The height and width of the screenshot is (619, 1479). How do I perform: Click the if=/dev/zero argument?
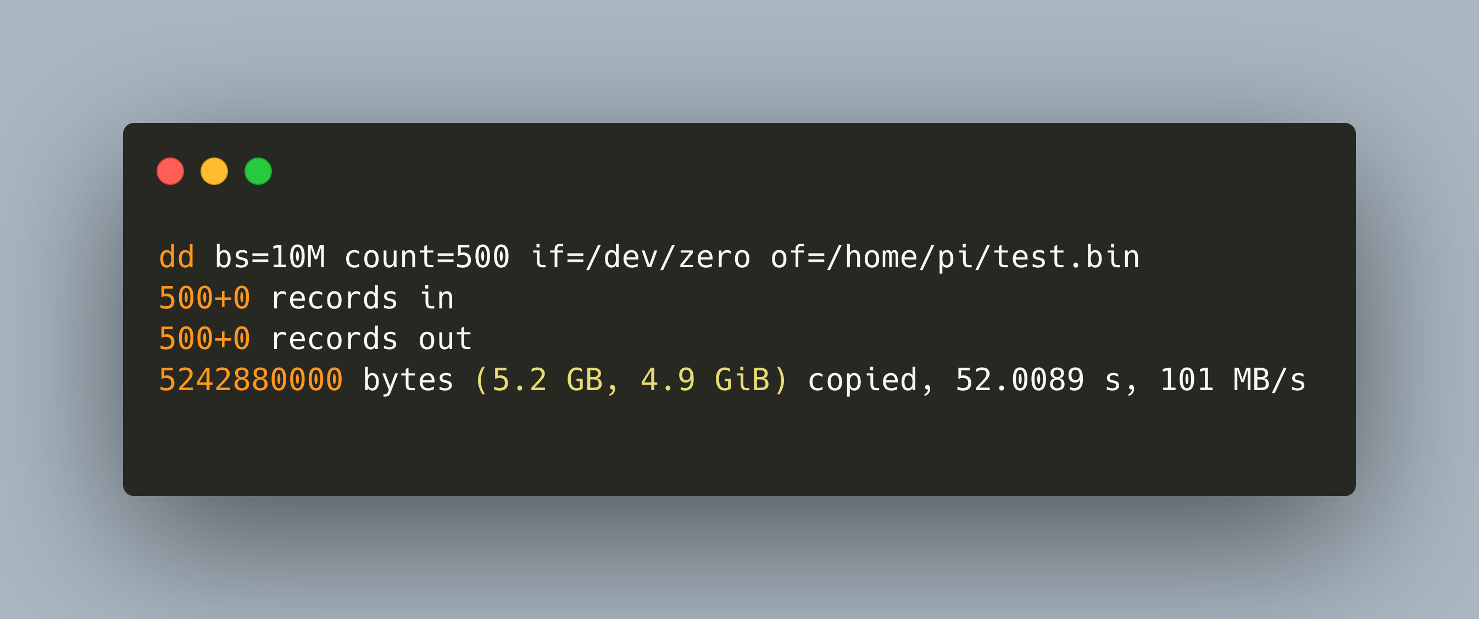pyautogui.click(x=641, y=256)
